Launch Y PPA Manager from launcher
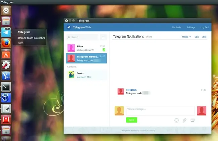The height and width of the screenshot is (141, 218). [6, 76]
